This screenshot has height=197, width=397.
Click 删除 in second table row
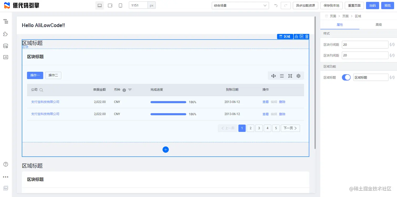(x=282, y=114)
